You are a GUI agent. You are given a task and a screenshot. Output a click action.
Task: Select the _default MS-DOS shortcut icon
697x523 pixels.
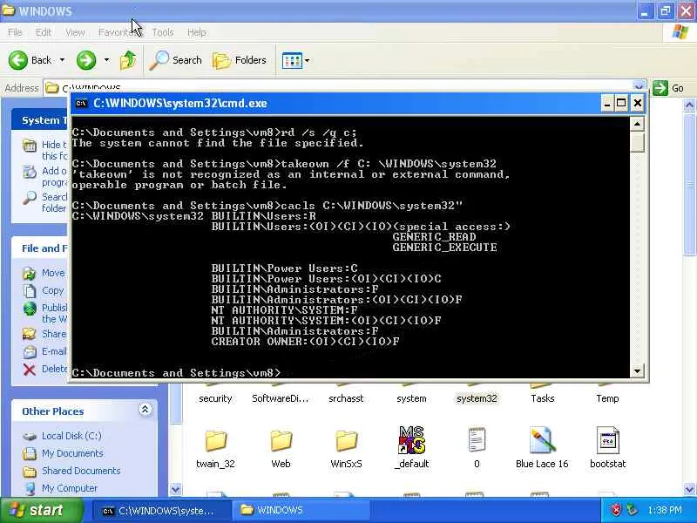point(411,440)
